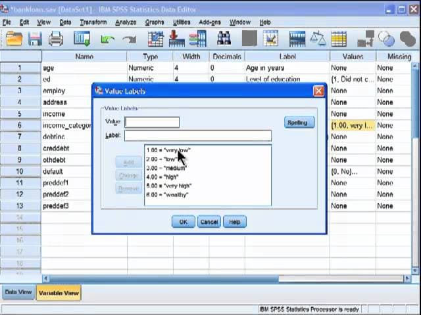Click the othdebt variable name cell

tap(66, 160)
